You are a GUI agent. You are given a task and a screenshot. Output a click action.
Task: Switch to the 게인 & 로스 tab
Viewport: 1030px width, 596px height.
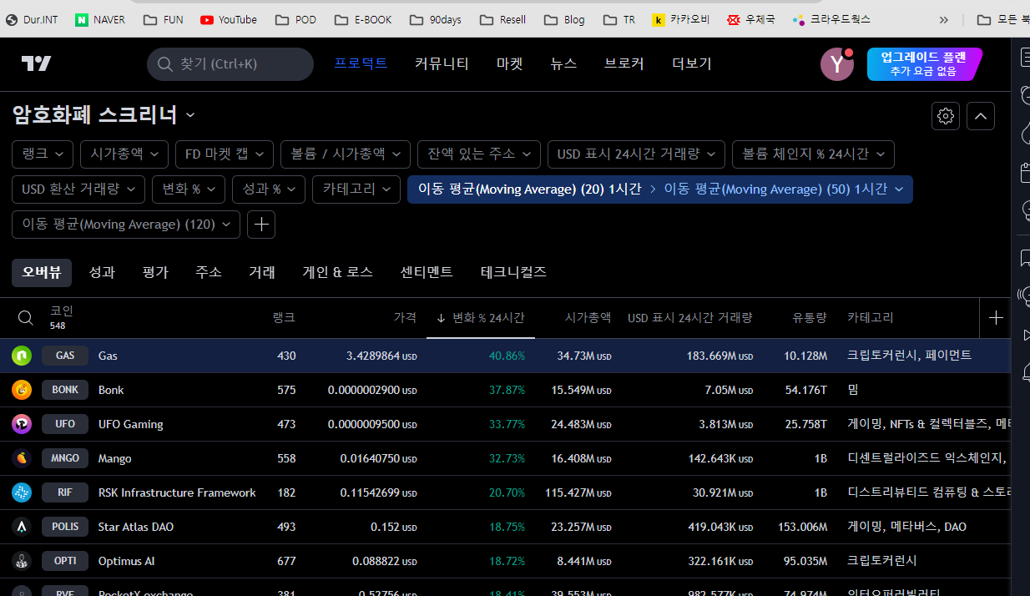coord(338,272)
